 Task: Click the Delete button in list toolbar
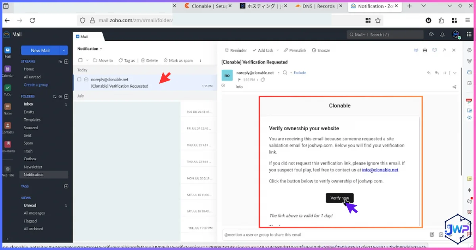(149, 60)
